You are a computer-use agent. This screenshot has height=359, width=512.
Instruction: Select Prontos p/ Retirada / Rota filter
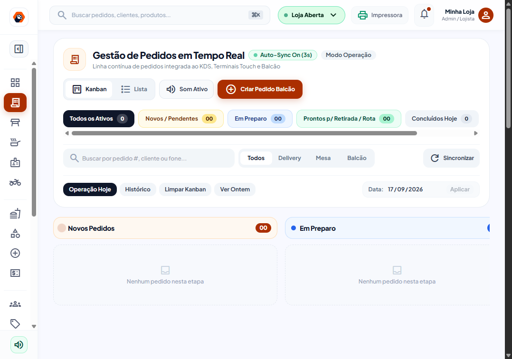click(349, 119)
